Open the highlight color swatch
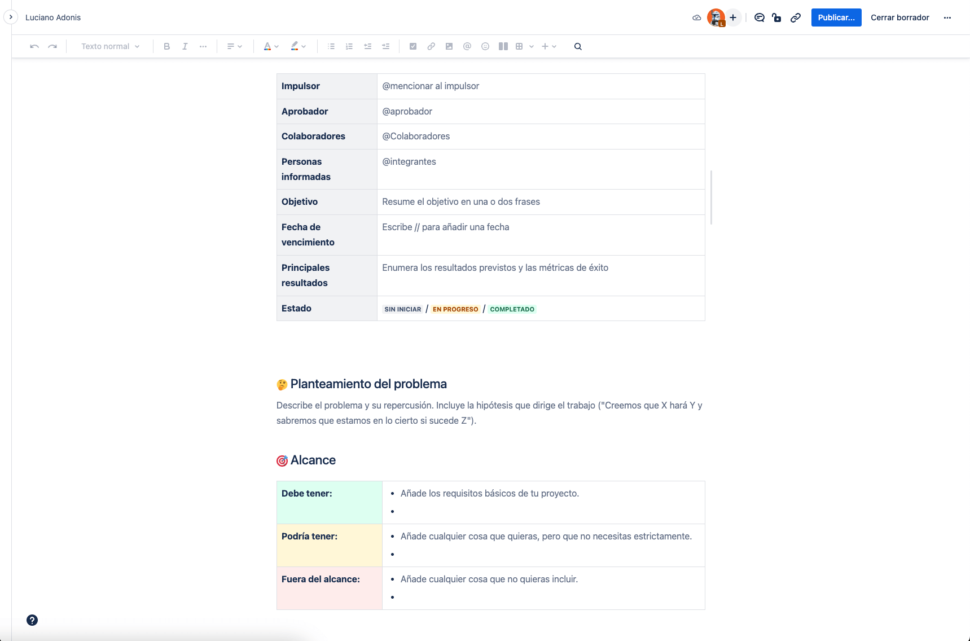Viewport: 970px width, 641px height. [x=298, y=46]
